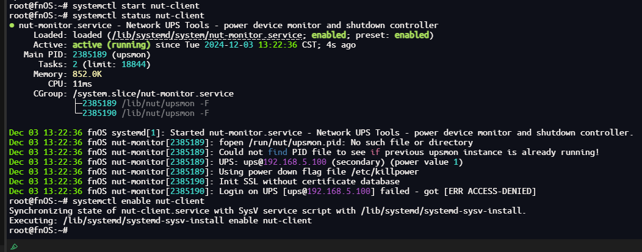This screenshot has height=252, width=642.
Task: Click the green status dot beside nut-monitor.service
Action: pyautogui.click(x=12, y=26)
